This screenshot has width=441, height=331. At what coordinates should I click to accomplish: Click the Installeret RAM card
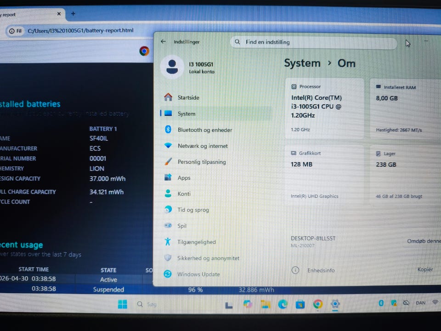(405, 109)
